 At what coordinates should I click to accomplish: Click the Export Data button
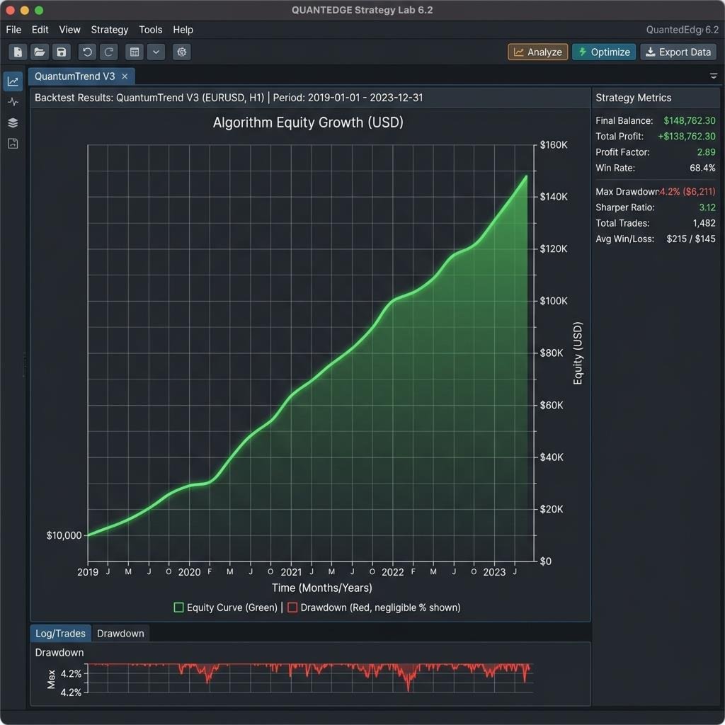point(678,52)
